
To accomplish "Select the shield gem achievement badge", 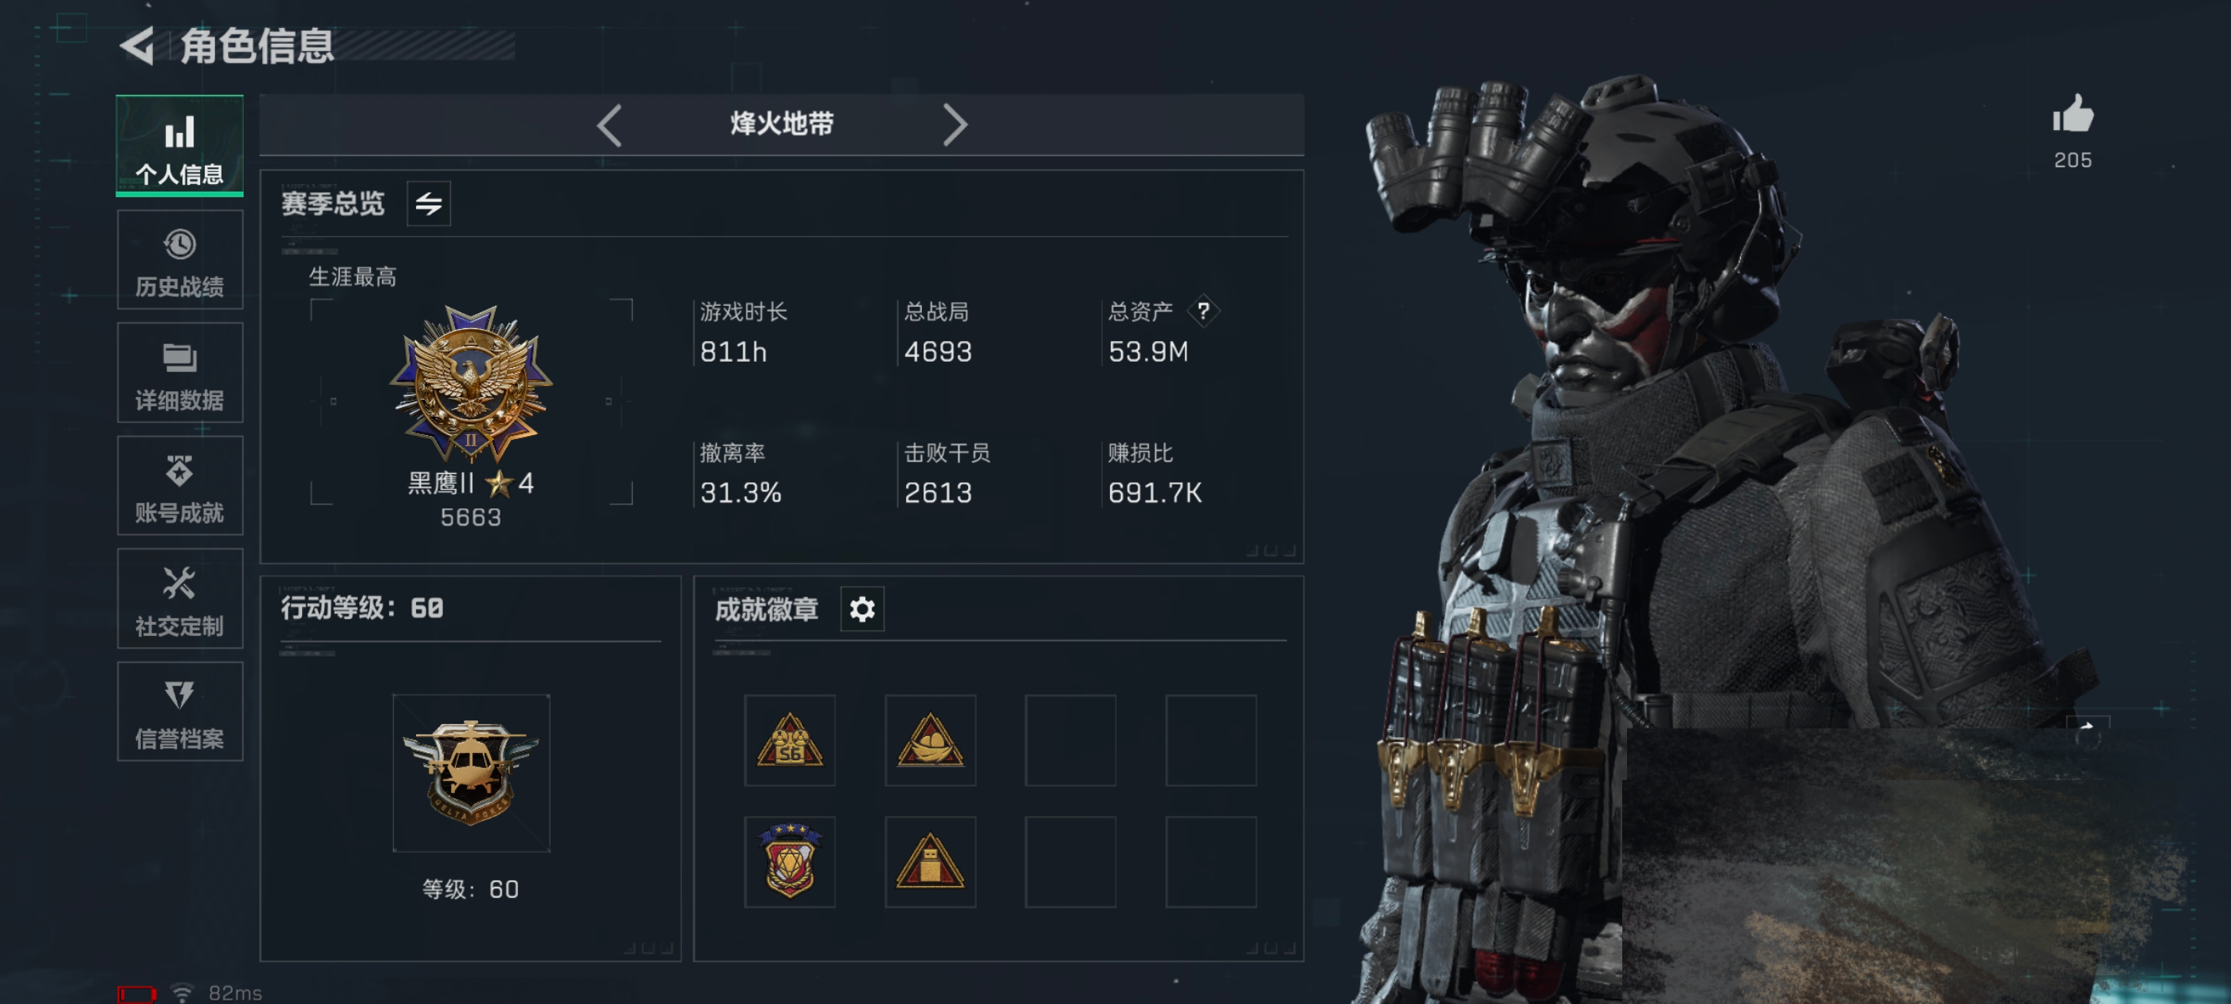I will (x=789, y=862).
